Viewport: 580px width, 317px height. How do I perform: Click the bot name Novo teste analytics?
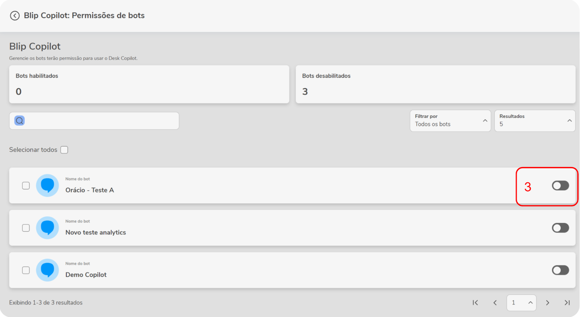coord(96,232)
